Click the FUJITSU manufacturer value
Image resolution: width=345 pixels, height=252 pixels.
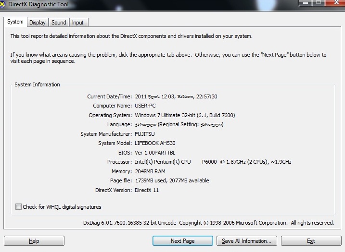pos(145,134)
